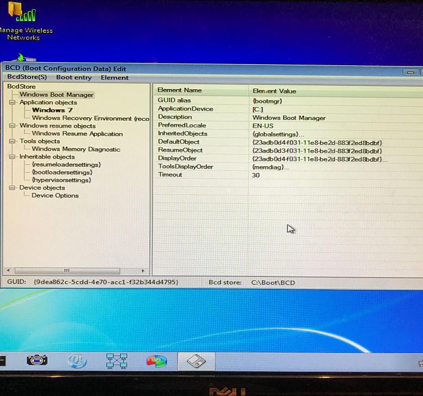Click the tree scrollbar left arrow
This screenshot has height=396, width=423.
click(8, 270)
